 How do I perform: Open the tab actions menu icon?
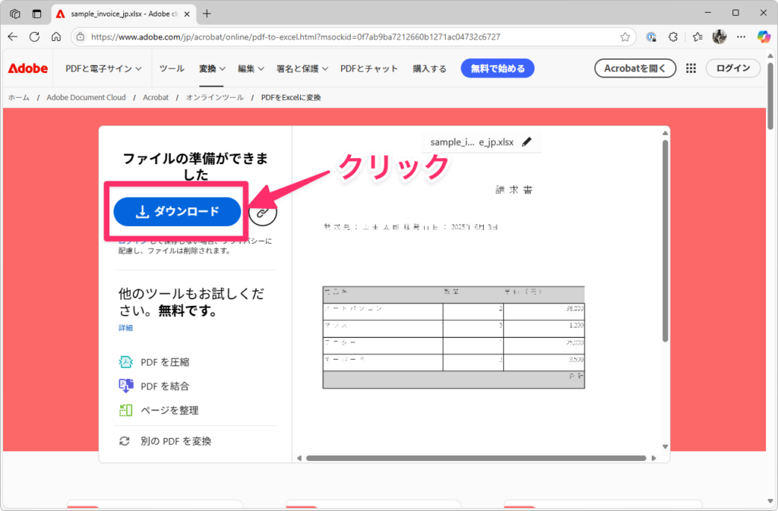pos(36,14)
